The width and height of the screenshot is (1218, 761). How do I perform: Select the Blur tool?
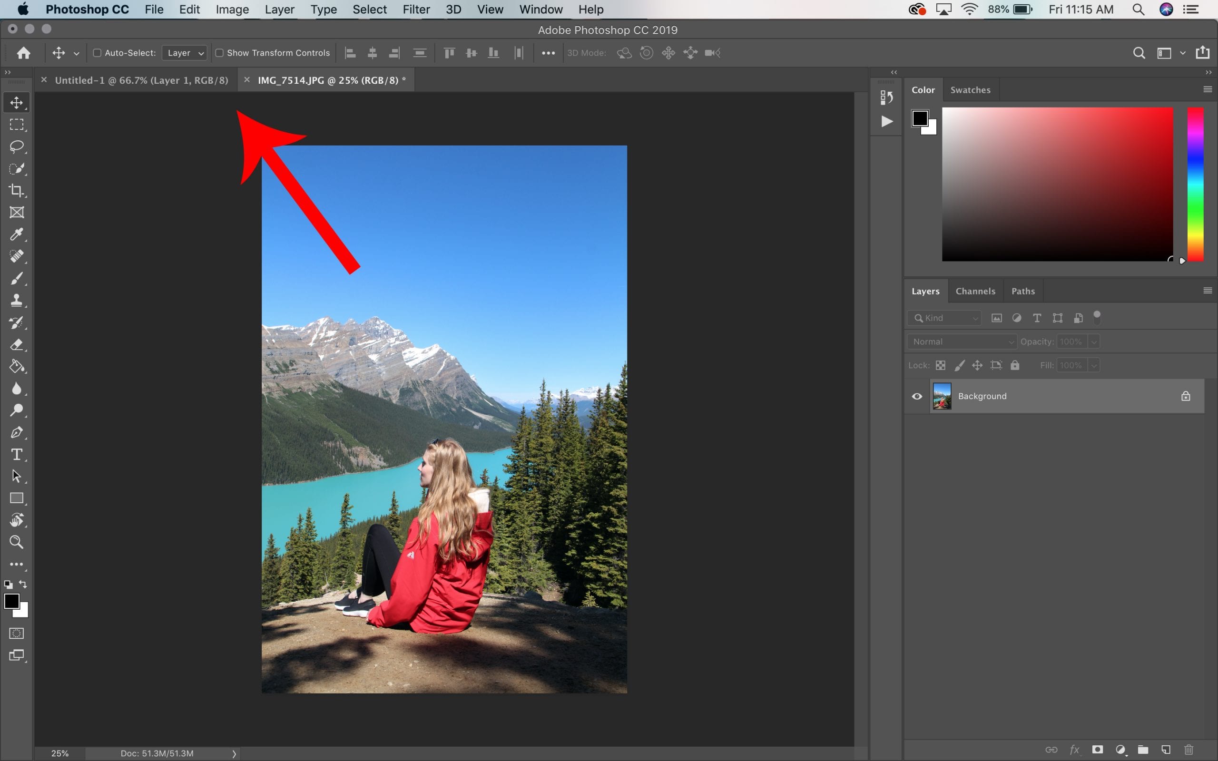[17, 389]
